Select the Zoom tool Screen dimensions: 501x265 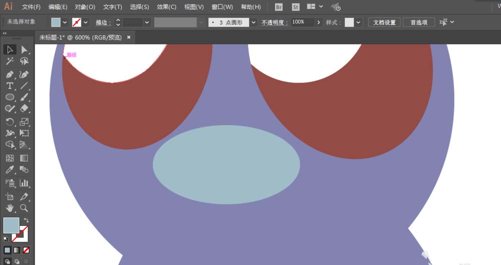pos(24,208)
